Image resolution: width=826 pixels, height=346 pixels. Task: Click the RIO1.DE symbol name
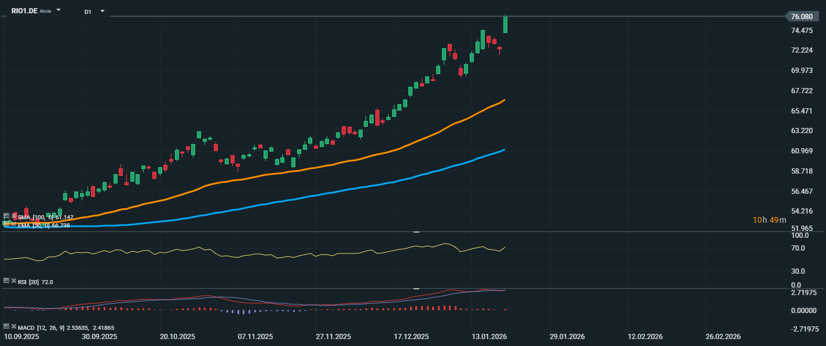24,11
